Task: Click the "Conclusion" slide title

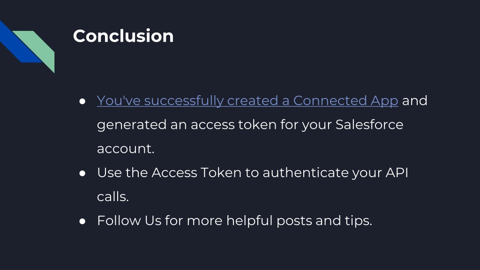Action: [123, 36]
